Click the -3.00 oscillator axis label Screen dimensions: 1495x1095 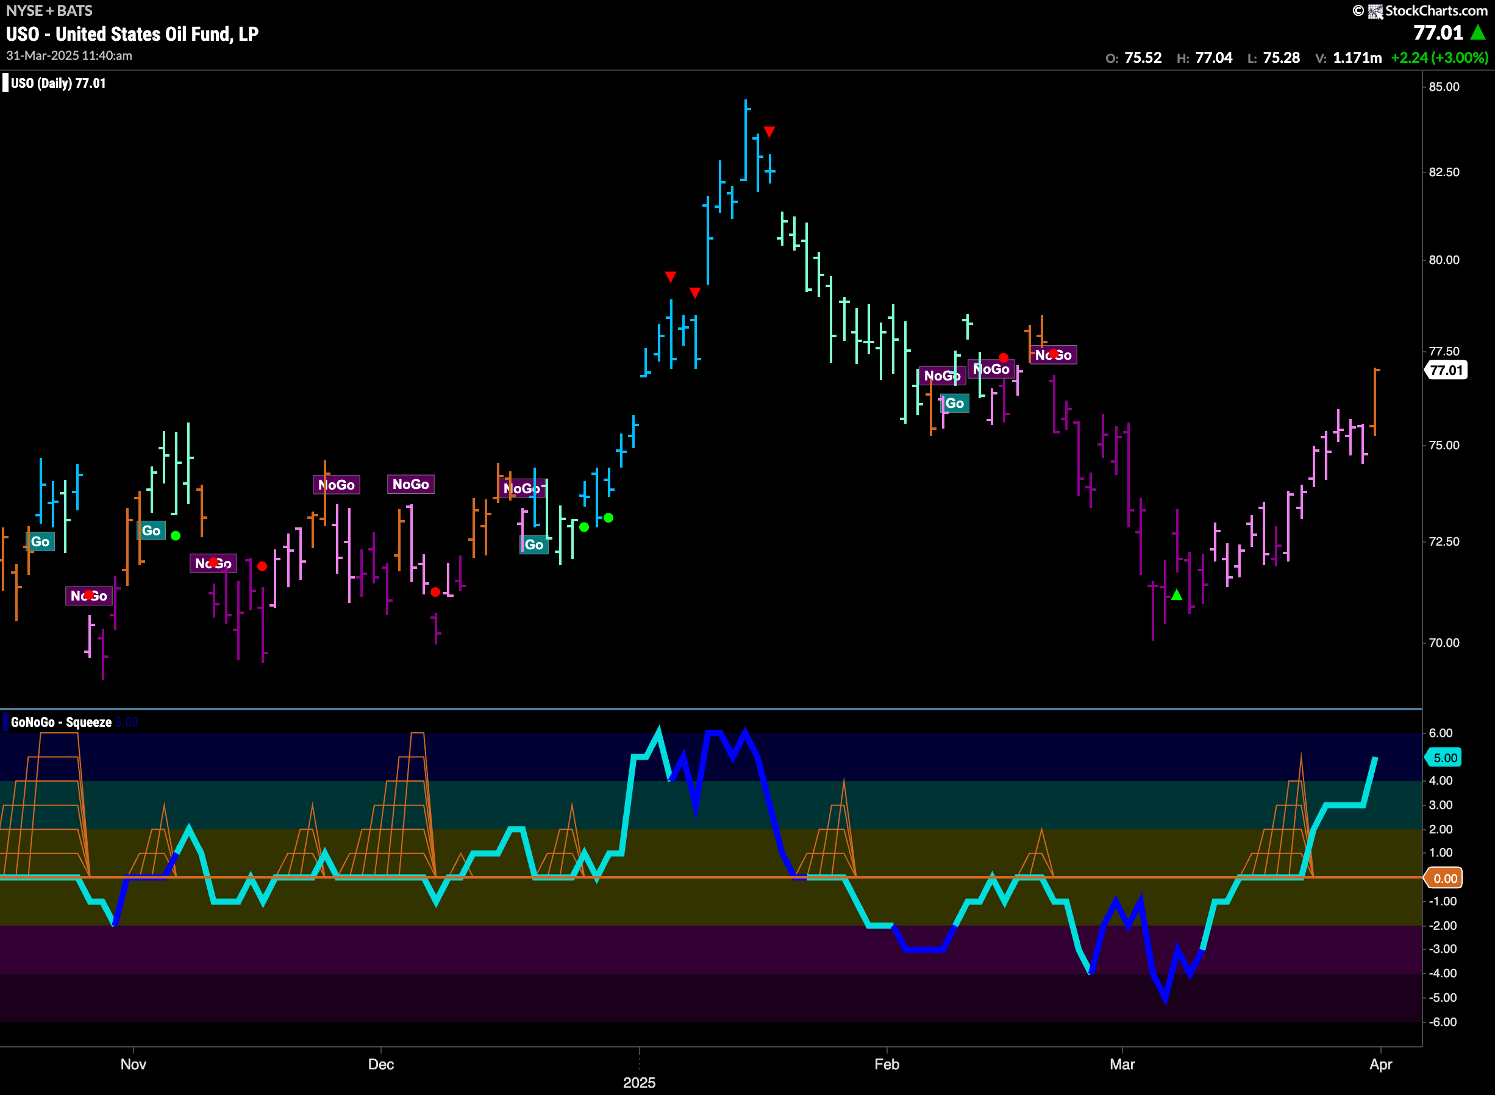click(1442, 949)
